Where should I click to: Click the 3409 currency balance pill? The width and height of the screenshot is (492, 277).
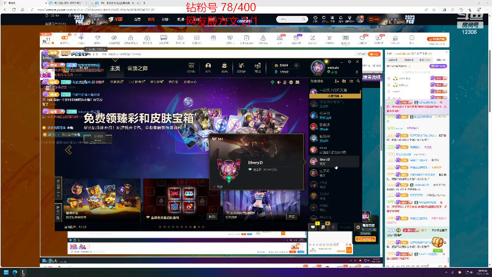point(286,65)
